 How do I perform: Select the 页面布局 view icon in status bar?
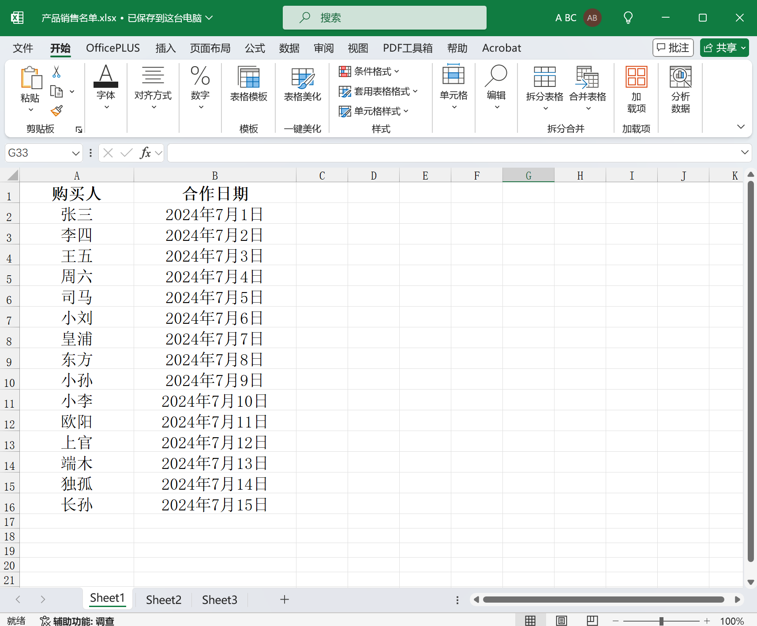coord(561,619)
